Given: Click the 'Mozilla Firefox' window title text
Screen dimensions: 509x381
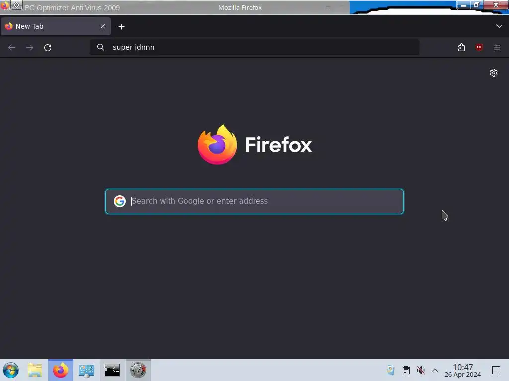Looking at the screenshot, I should 240,8.
